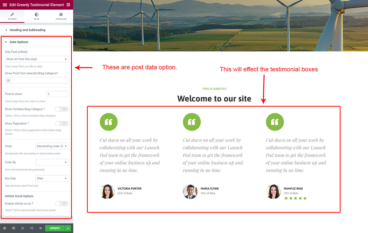The height and width of the screenshot is (233, 368).
Task: Enable infinite scroll toggle
Action: [62, 204]
